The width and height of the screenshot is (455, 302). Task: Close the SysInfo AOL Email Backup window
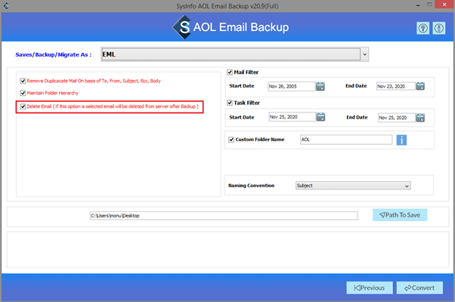[x=444, y=5]
